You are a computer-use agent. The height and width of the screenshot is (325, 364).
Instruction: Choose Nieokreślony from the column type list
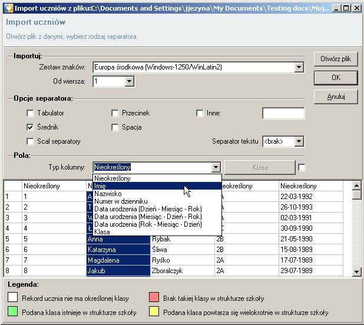pyautogui.click(x=157, y=178)
